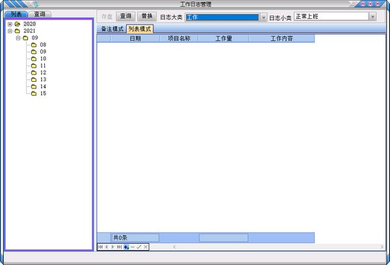Go to next record arrow

click(x=112, y=247)
